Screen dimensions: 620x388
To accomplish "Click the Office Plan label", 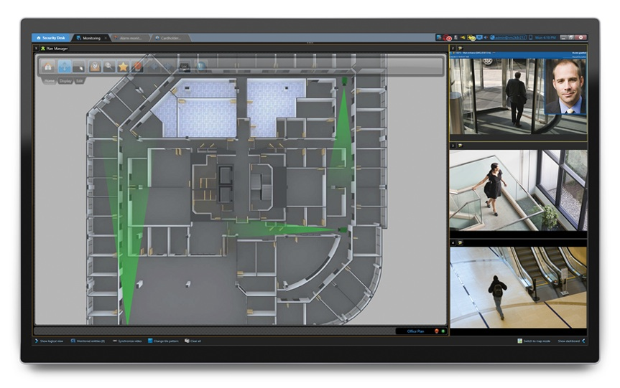I will [415, 331].
